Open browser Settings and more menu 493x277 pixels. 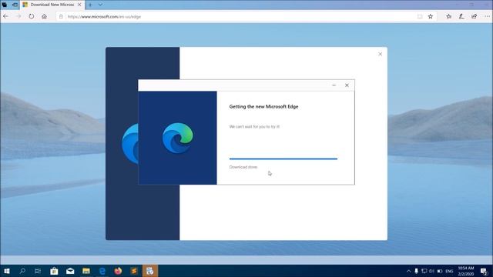[x=487, y=17]
